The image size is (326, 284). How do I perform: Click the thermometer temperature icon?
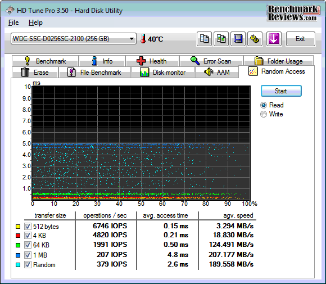pyautogui.click(x=143, y=39)
